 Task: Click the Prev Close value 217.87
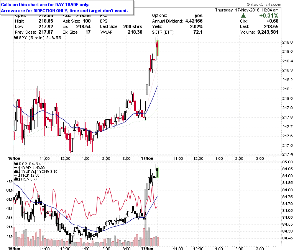point(46,32)
